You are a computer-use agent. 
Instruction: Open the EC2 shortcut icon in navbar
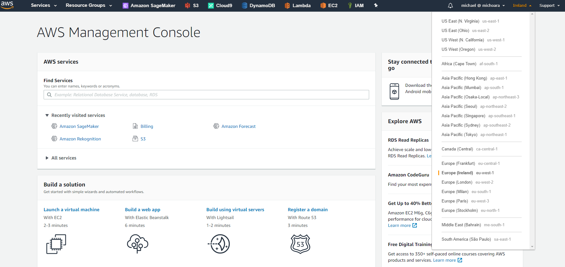(x=323, y=5)
